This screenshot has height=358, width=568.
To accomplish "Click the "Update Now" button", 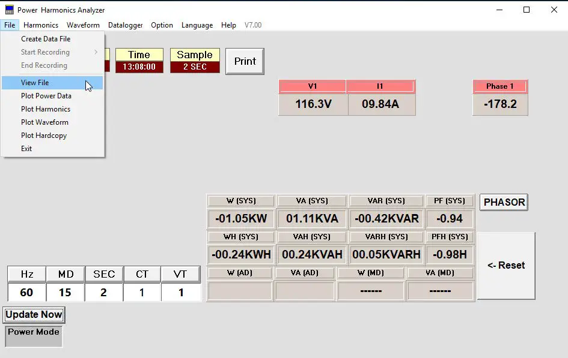I will pyautogui.click(x=34, y=314).
